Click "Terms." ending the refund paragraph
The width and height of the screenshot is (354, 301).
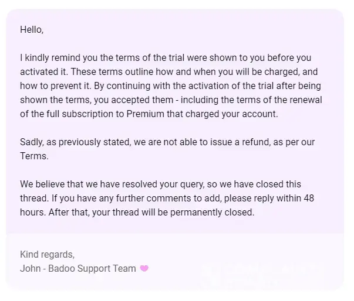tap(34, 156)
